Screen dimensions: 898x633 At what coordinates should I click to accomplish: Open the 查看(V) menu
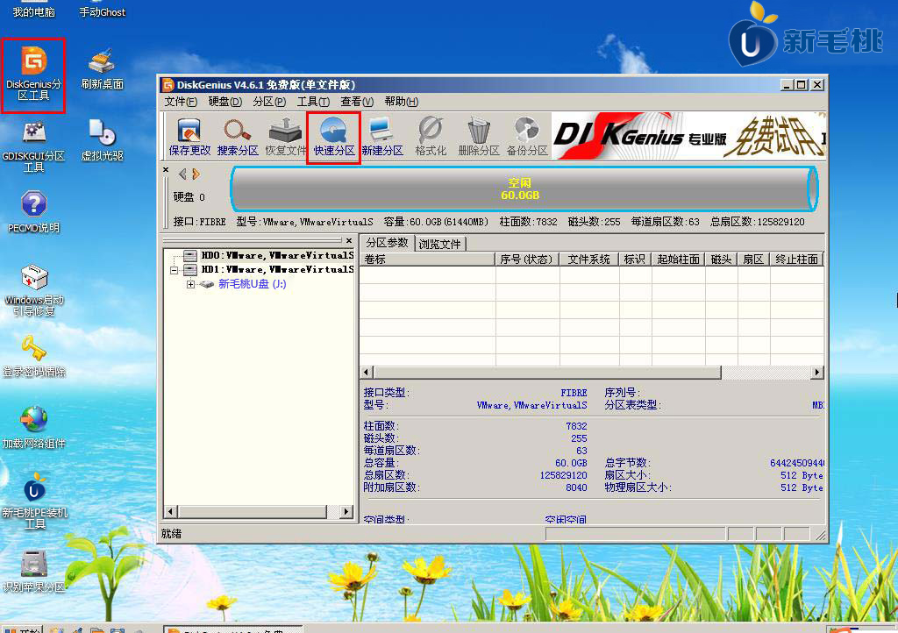tap(357, 102)
